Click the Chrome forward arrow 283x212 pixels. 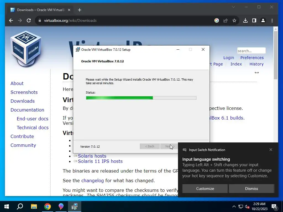20,20
